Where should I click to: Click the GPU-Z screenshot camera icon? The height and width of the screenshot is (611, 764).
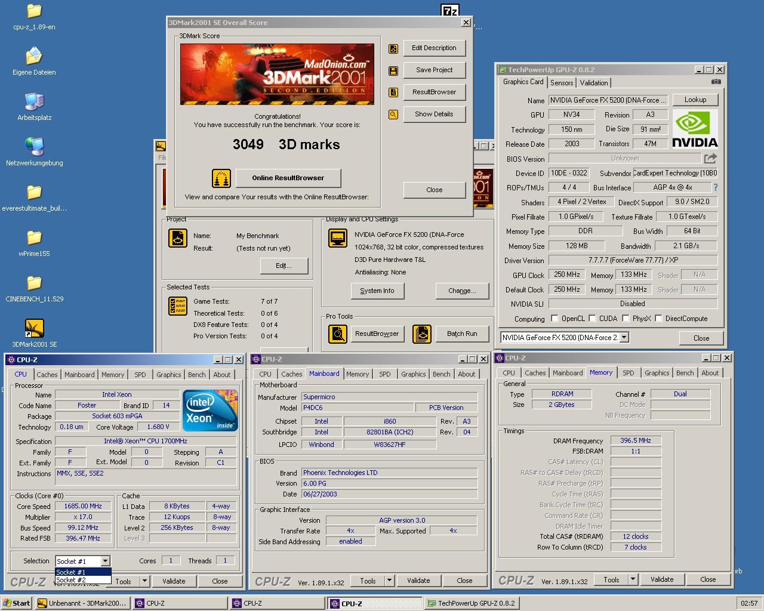716,82
